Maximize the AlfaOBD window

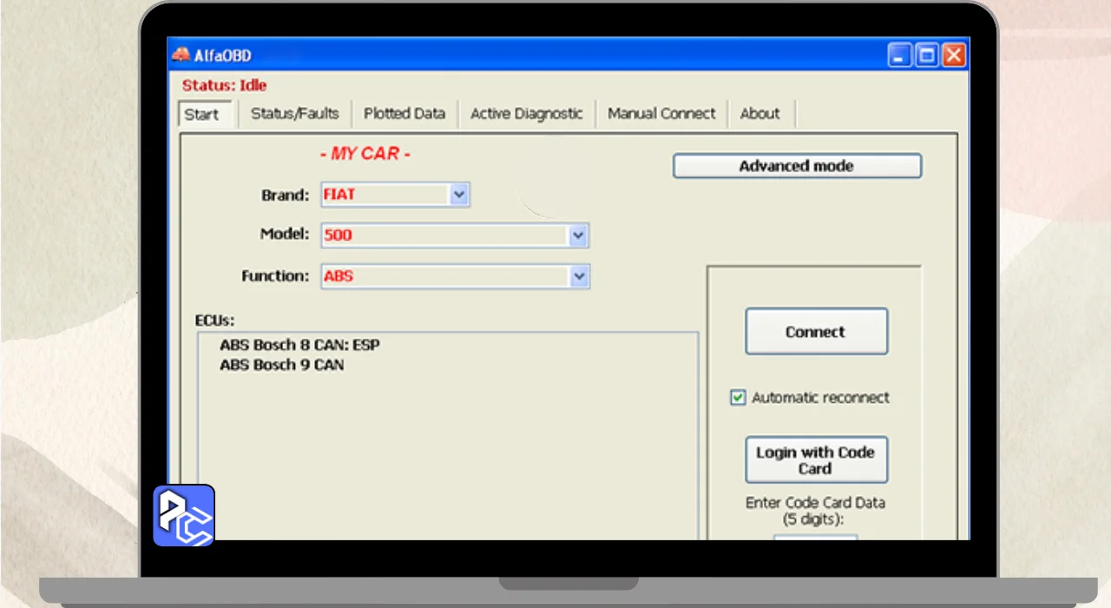point(927,56)
